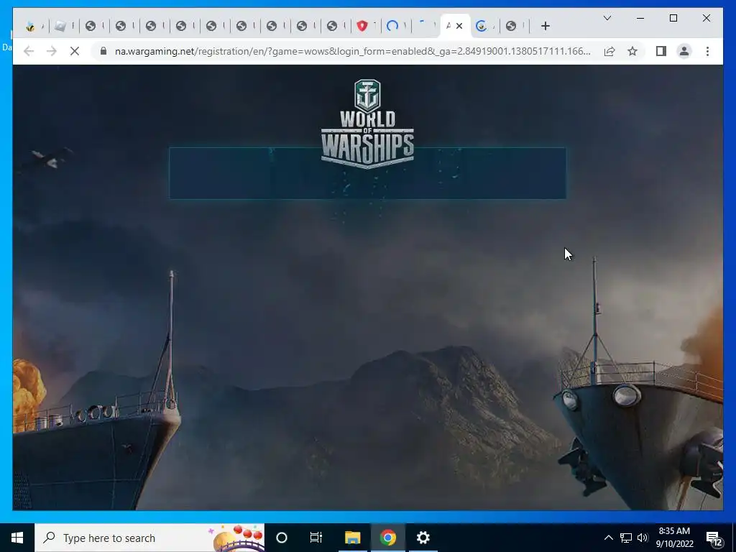Stop loading the page with X button
This screenshot has height=552, width=736.
coord(75,51)
